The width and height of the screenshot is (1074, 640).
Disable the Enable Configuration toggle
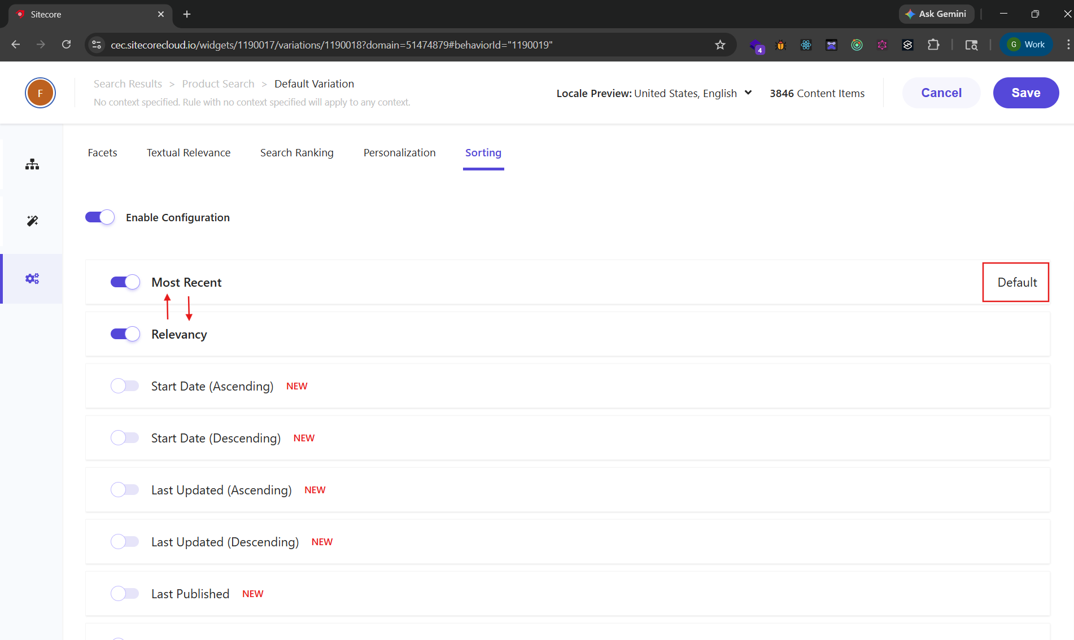point(100,217)
